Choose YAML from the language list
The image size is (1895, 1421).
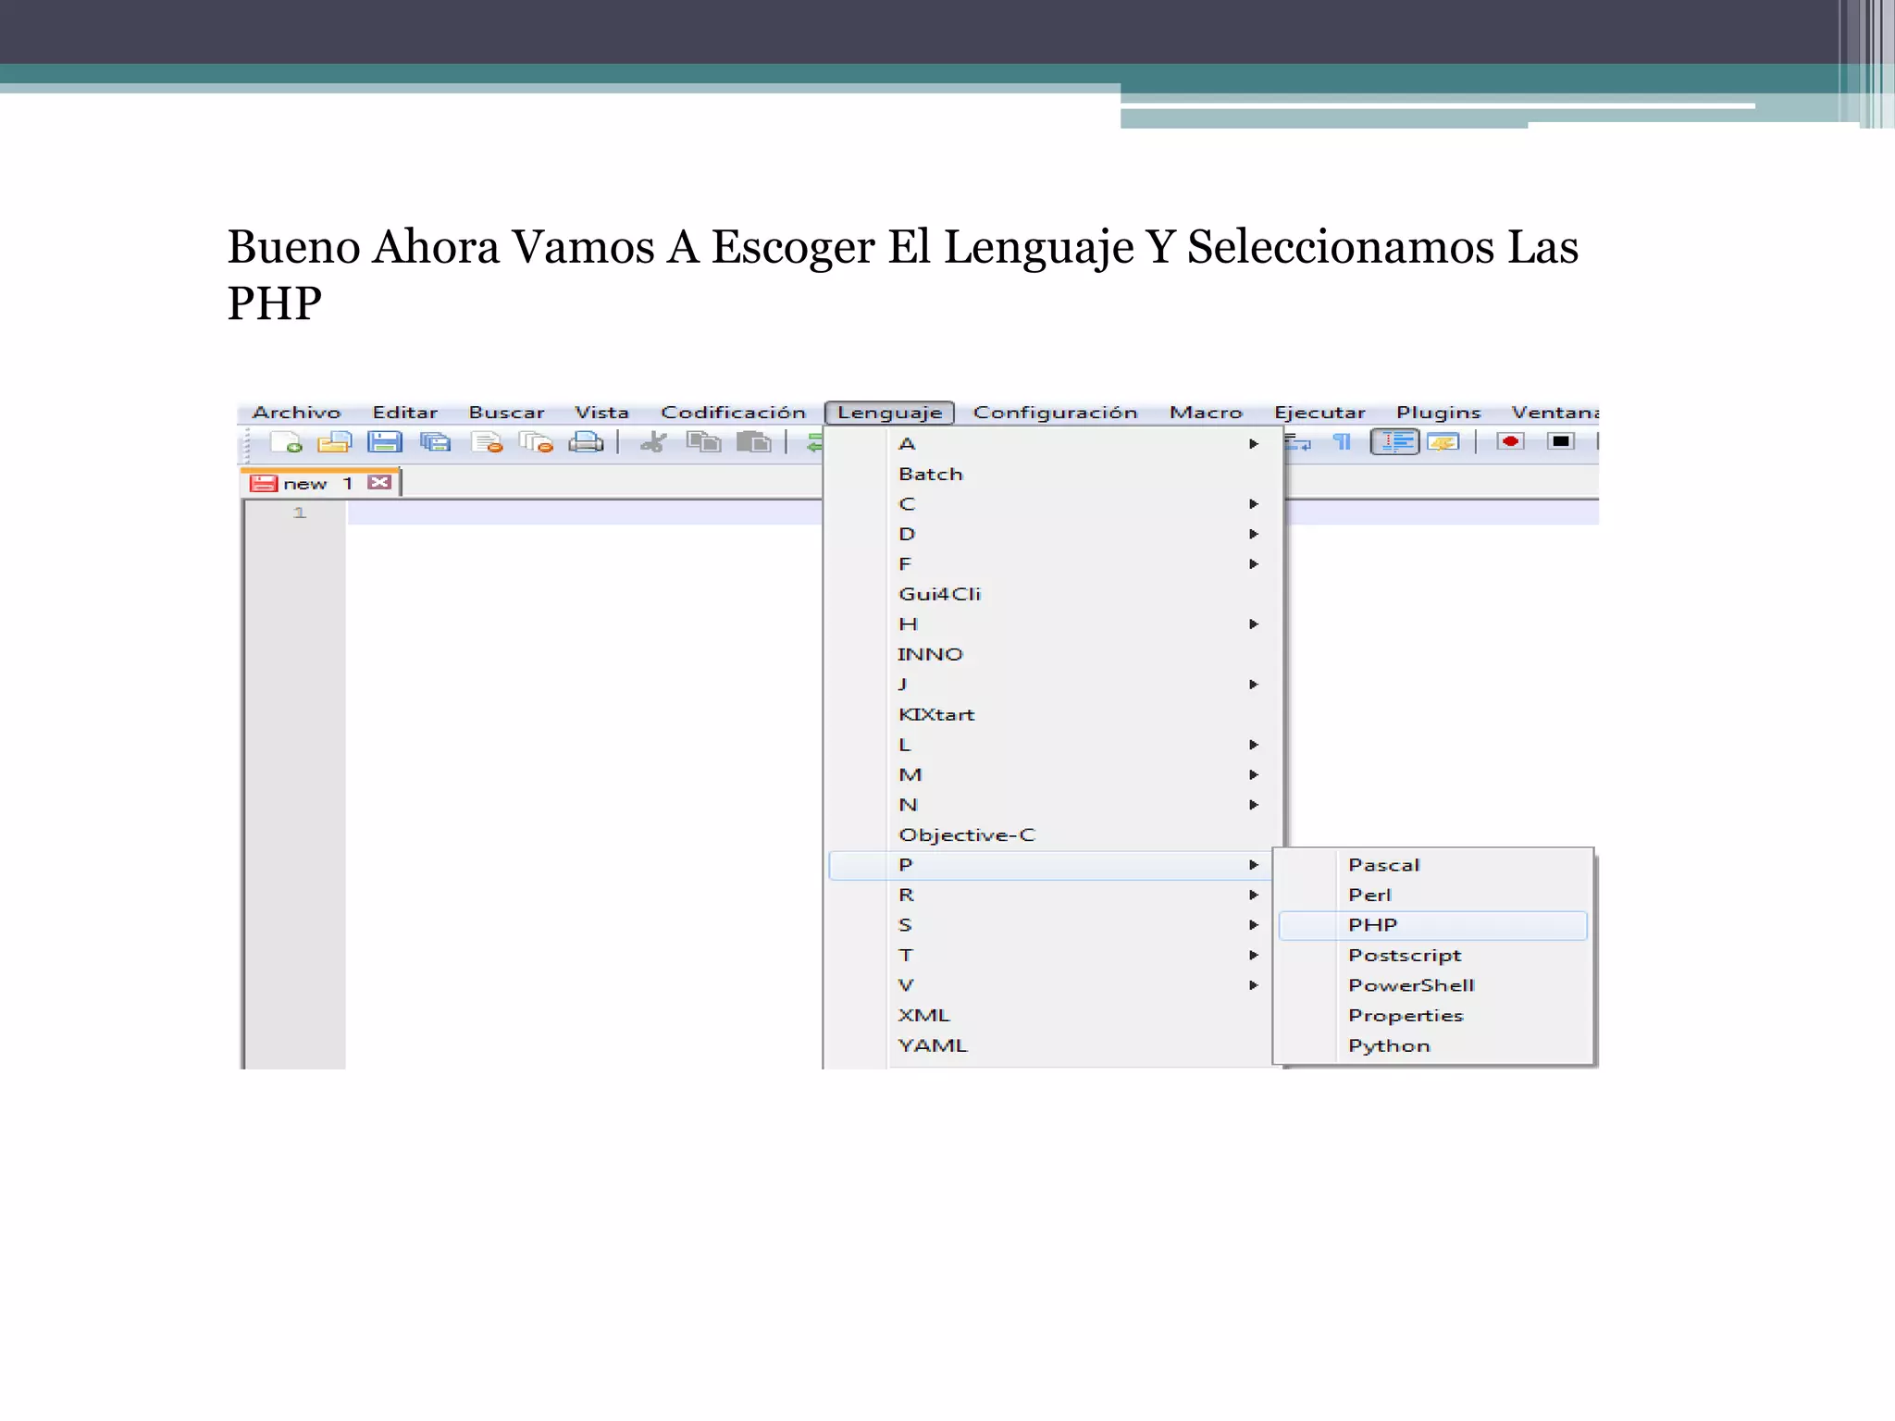click(x=1052, y=1045)
